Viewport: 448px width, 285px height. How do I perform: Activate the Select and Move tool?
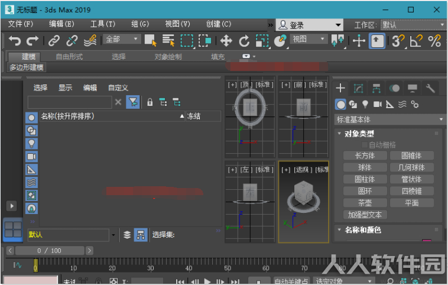226,41
